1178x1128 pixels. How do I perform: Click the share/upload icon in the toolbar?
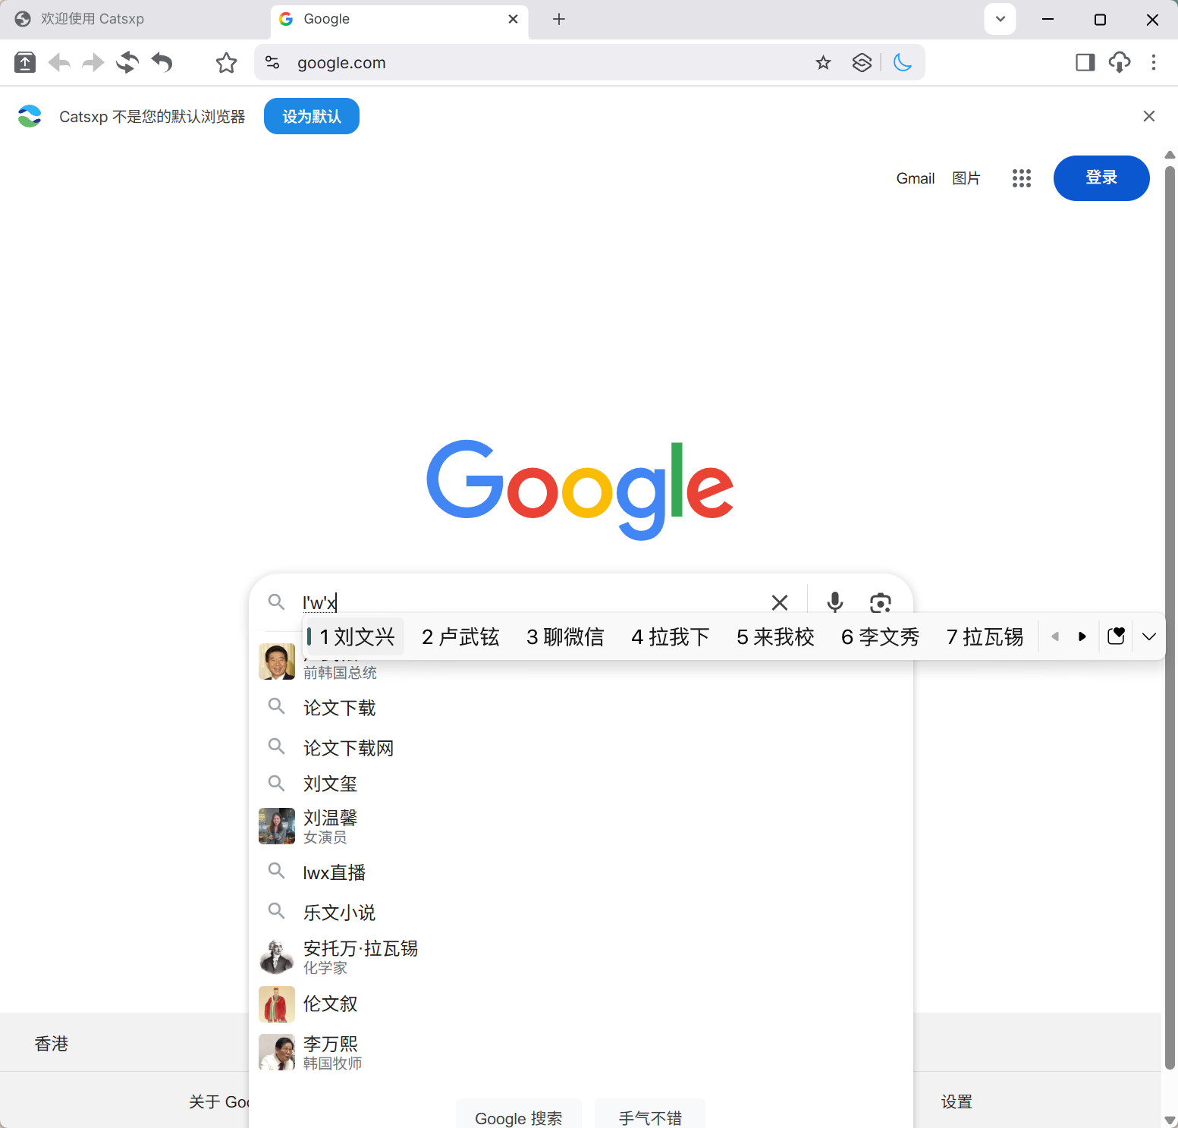(25, 62)
